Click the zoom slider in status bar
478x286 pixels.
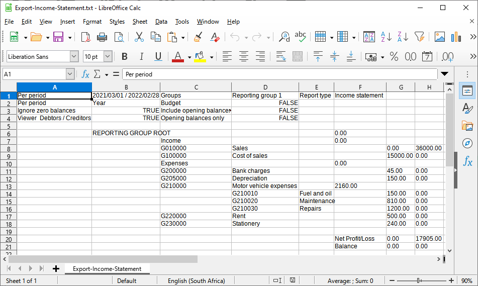(418, 281)
